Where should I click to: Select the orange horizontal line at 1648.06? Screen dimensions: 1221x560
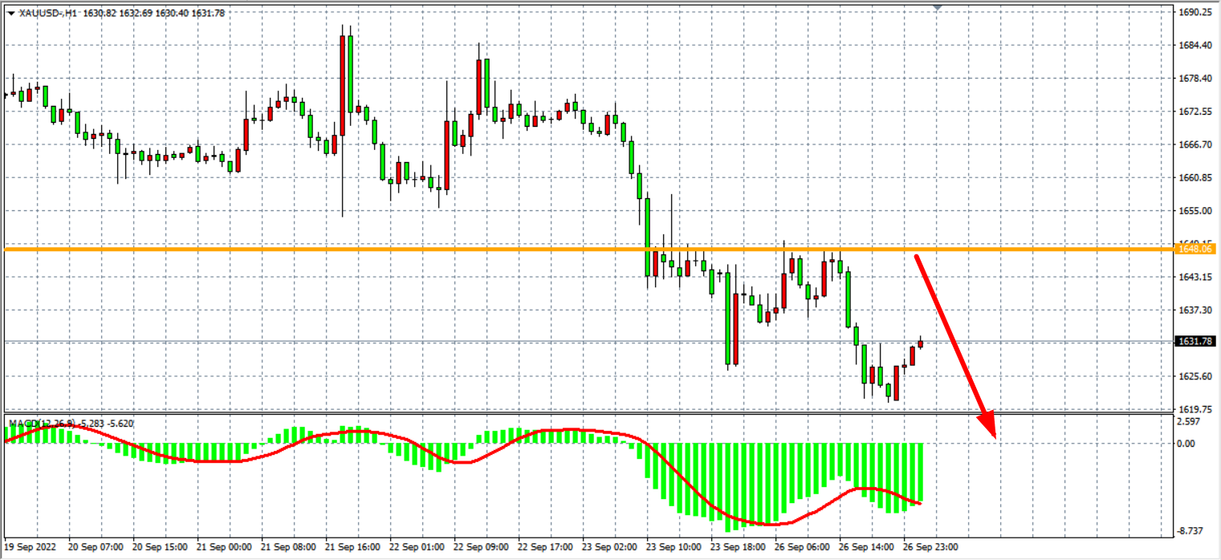point(482,250)
